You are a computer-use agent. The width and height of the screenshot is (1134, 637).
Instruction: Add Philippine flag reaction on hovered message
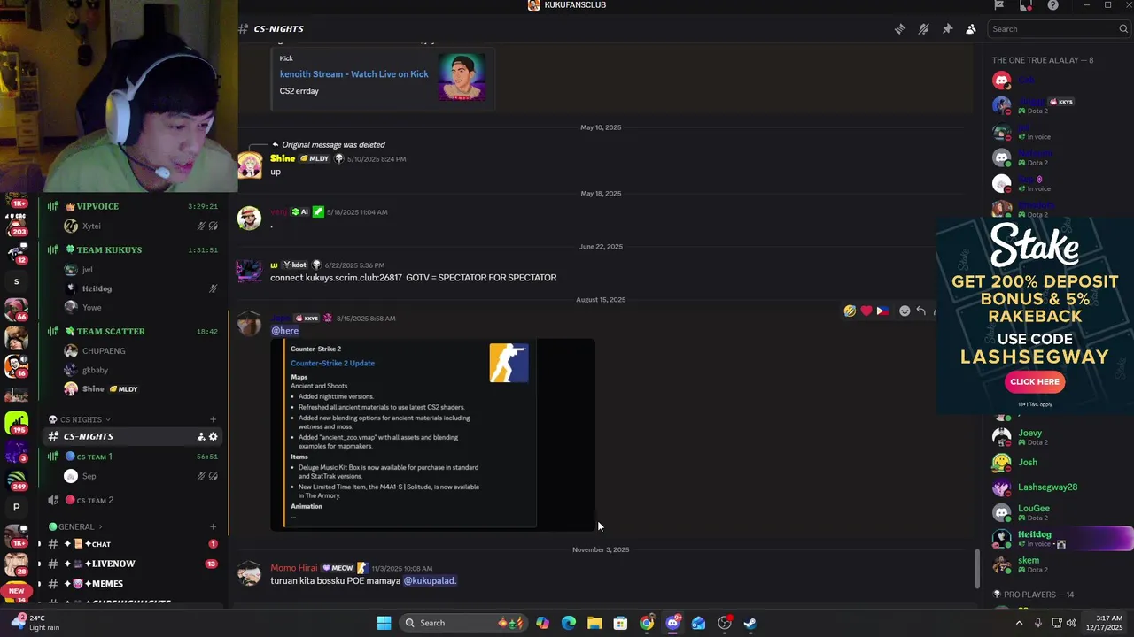tap(882, 311)
